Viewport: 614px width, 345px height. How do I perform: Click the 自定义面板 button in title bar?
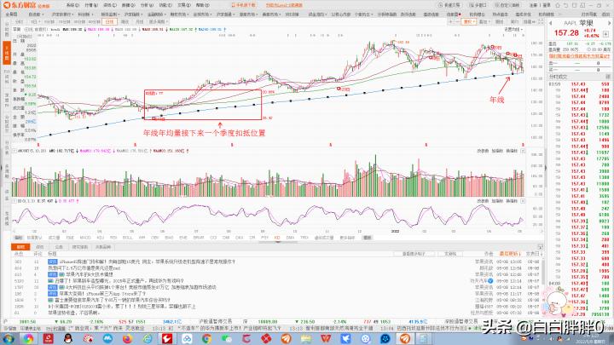[x=507, y=5]
